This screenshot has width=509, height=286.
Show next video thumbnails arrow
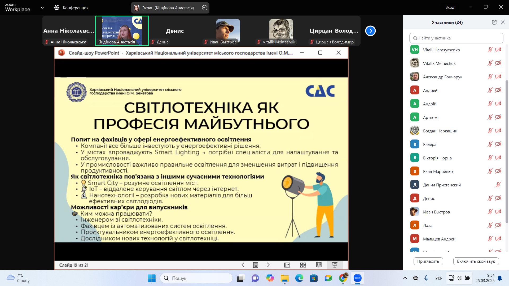[370, 31]
